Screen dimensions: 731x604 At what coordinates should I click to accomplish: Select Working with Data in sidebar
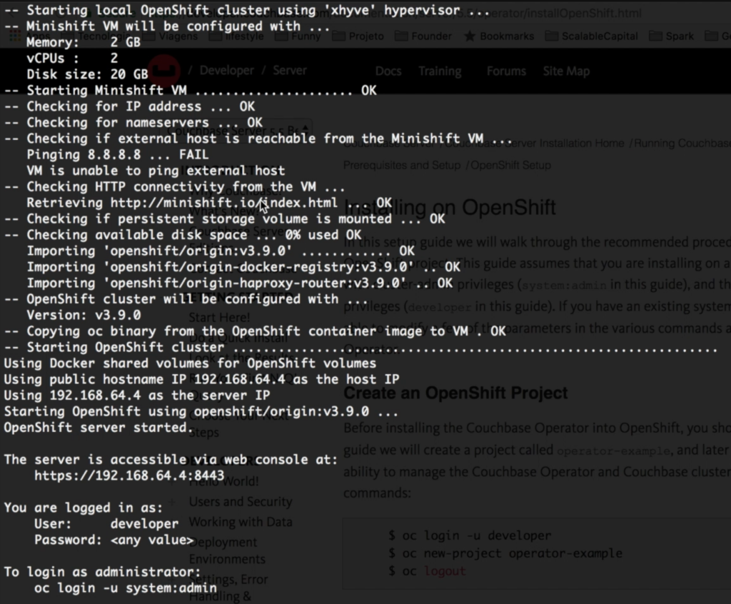pyautogui.click(x=241, y=522)
